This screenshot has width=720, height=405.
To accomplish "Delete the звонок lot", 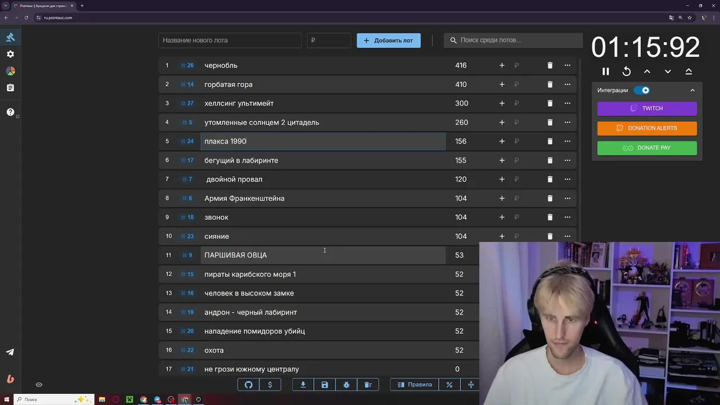I will point(550,217).
